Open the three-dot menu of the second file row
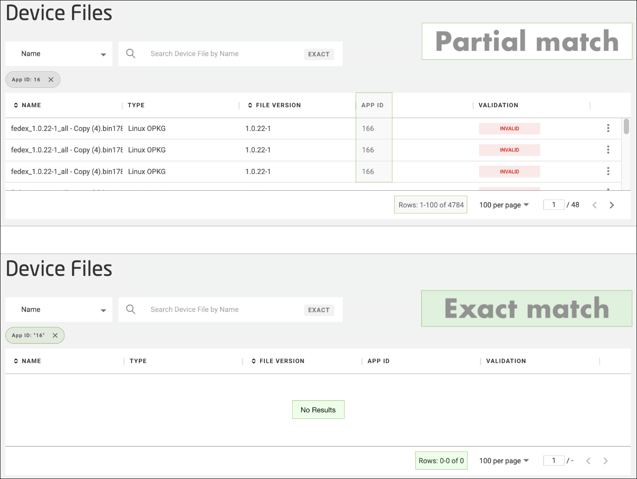637x479 pixels. (608, 149)
